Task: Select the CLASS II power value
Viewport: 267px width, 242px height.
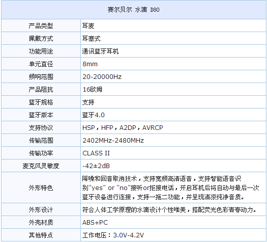Action: (96, 153)
